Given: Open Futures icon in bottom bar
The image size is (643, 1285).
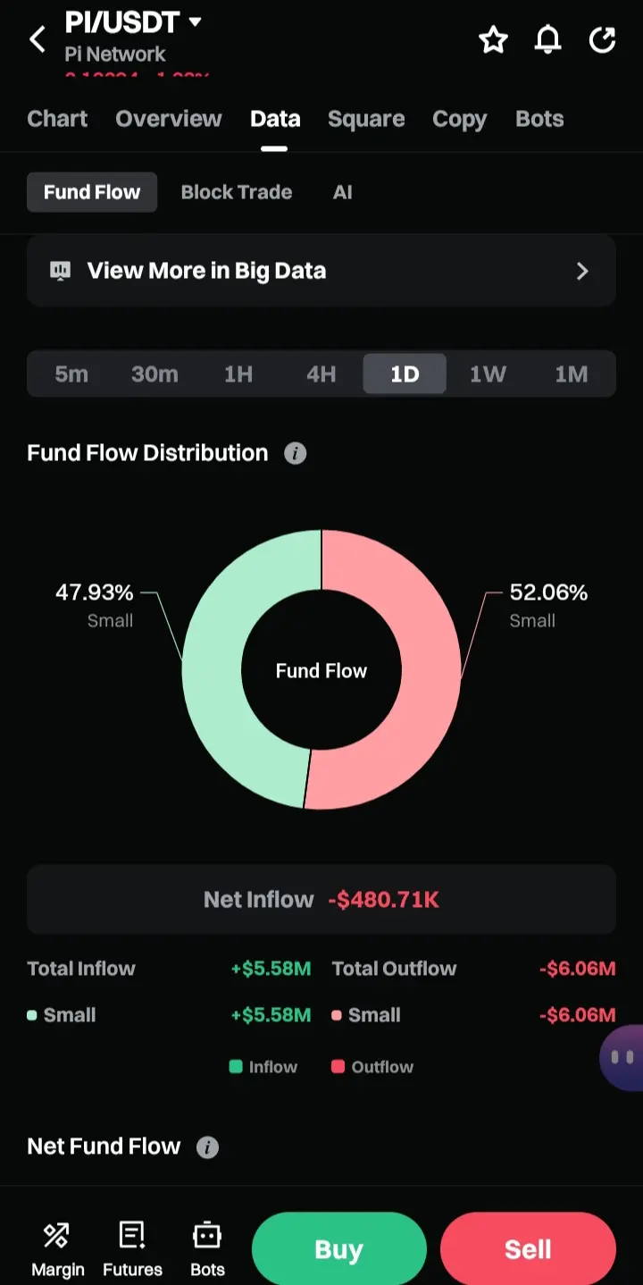Looking at the screenshot, I should coord(132,1248).
